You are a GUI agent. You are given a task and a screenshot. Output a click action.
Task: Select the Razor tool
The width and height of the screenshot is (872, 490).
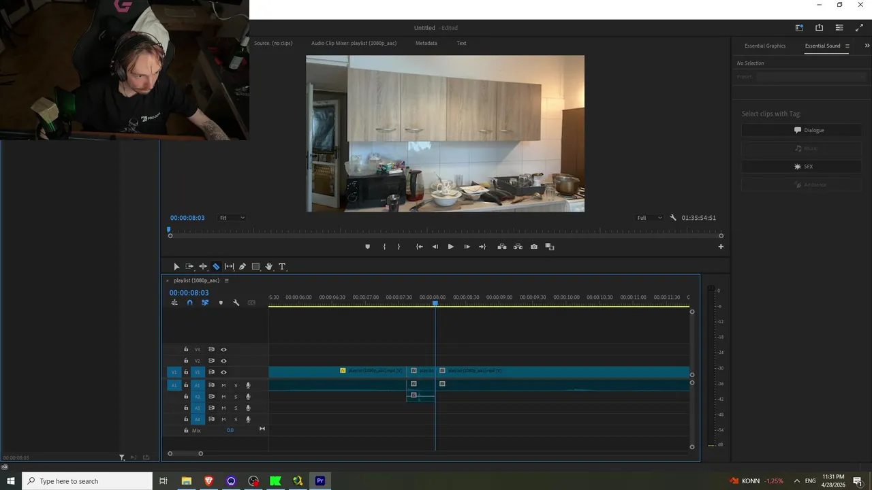point(216,267)
